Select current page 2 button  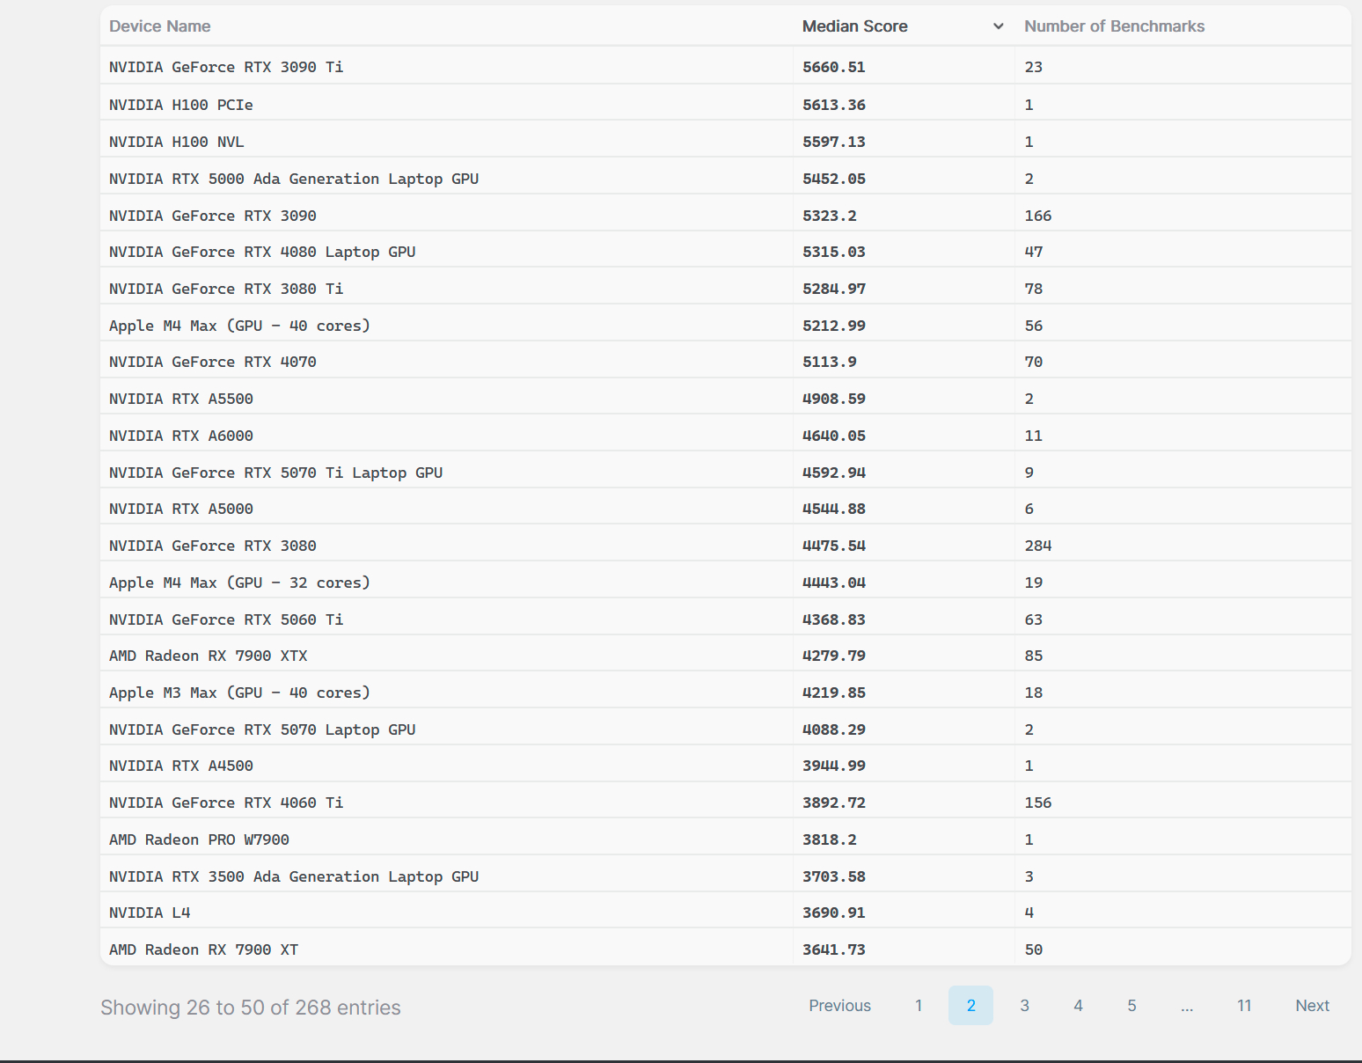970,1006
